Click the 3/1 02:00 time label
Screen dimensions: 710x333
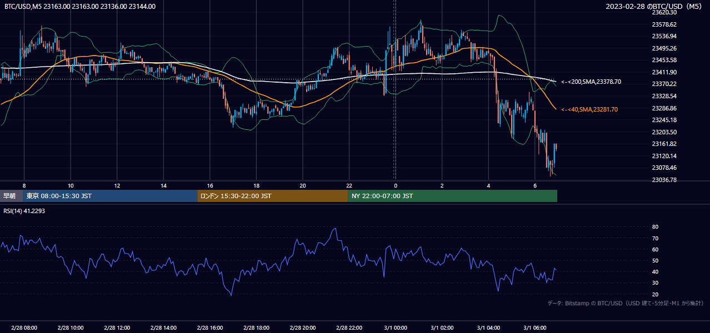442,328
